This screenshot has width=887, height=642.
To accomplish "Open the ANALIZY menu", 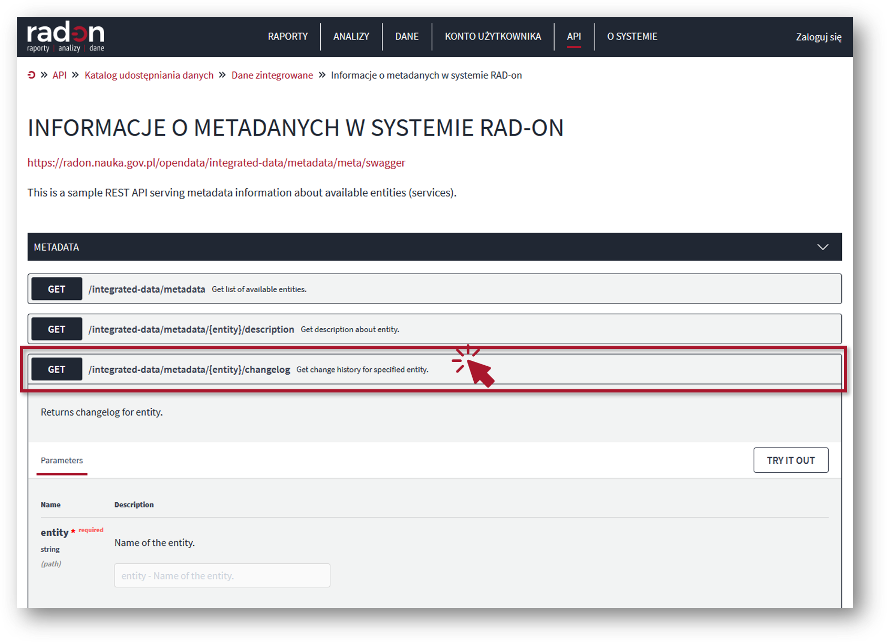I will [x=351, y=36].
